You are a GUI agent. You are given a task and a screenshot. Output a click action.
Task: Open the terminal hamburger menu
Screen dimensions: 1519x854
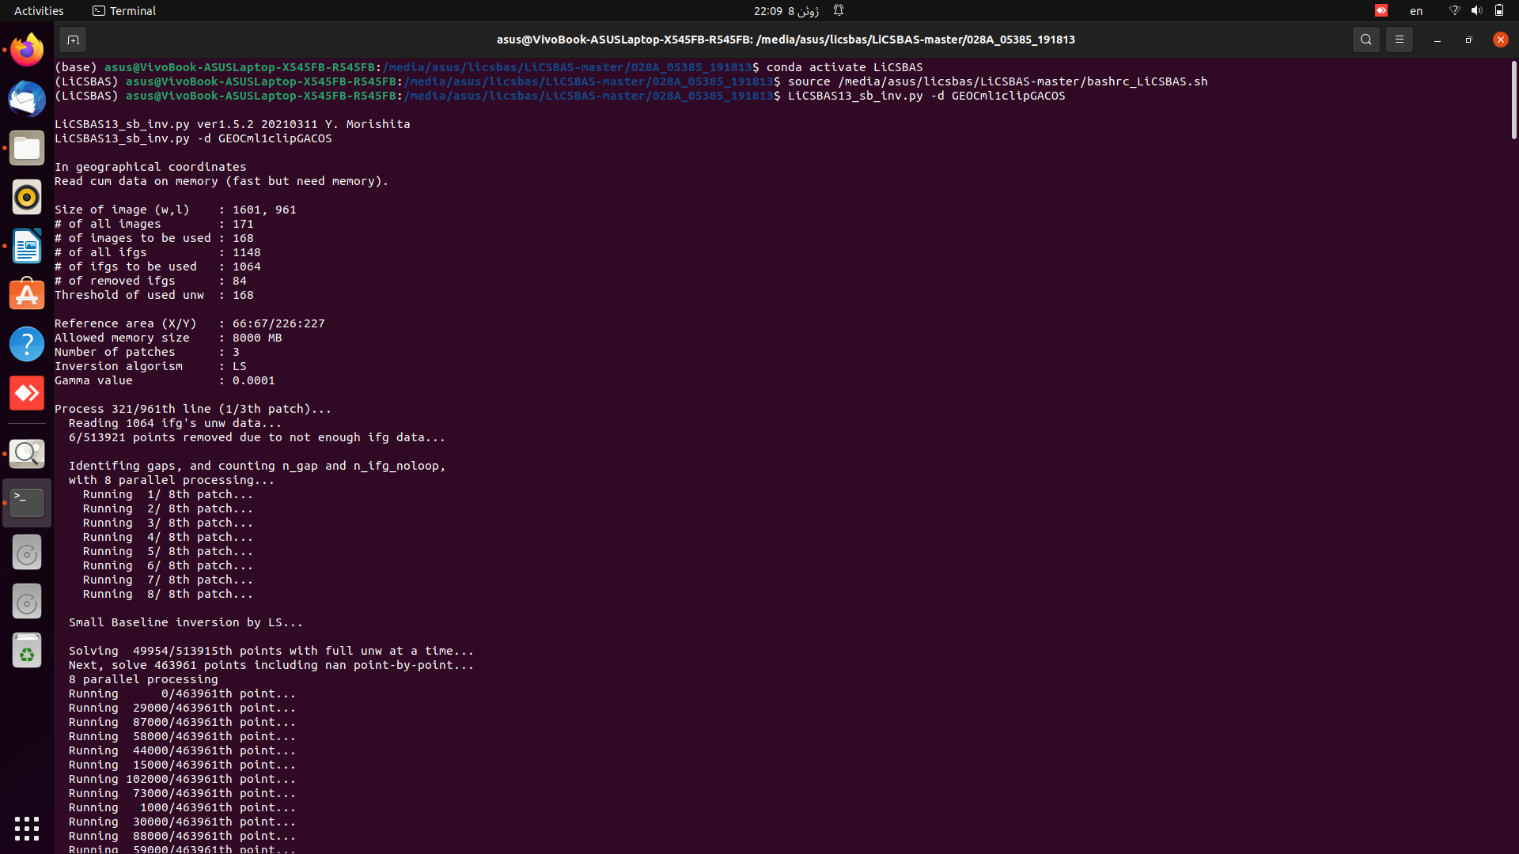click(1399, 39)
